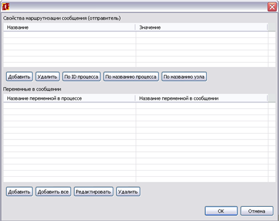Click the По названию узла button
Image resolution: width=279 pixels, height=221 pixels.
tap(184, 76)
